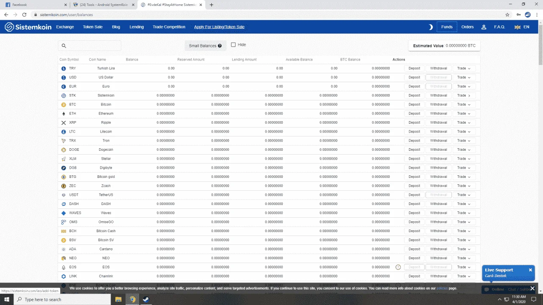Go to the Blog page

[x=116, y=27]
